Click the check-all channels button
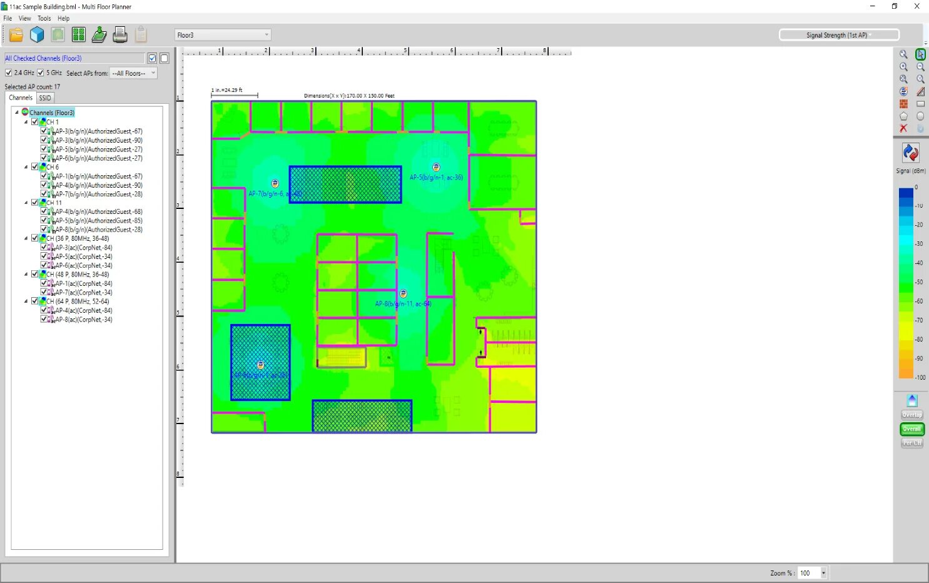929x583 pixels. click(x=152, y=58)
